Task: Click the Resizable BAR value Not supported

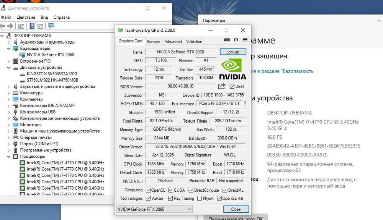Action: [231, 181]
